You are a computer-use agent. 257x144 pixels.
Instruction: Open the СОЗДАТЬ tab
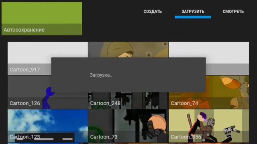tap(153, 12)
